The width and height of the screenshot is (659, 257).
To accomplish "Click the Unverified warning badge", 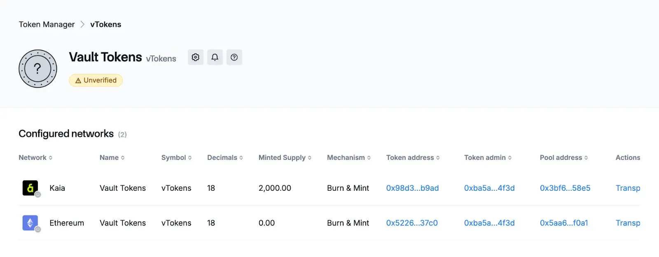I will click(96, 80).
